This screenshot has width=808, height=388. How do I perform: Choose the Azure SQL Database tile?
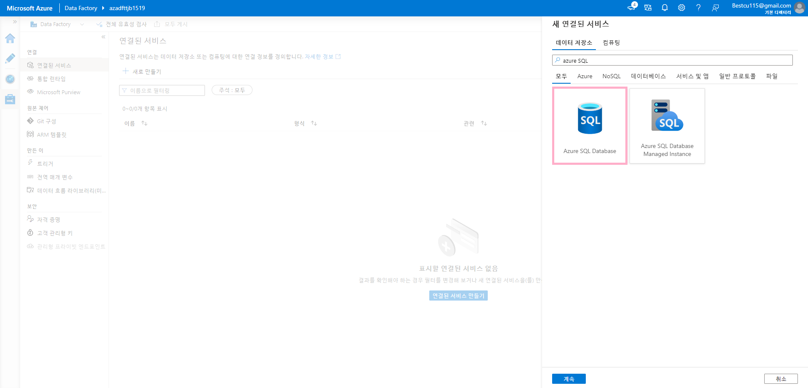click(x=590, y=126)
